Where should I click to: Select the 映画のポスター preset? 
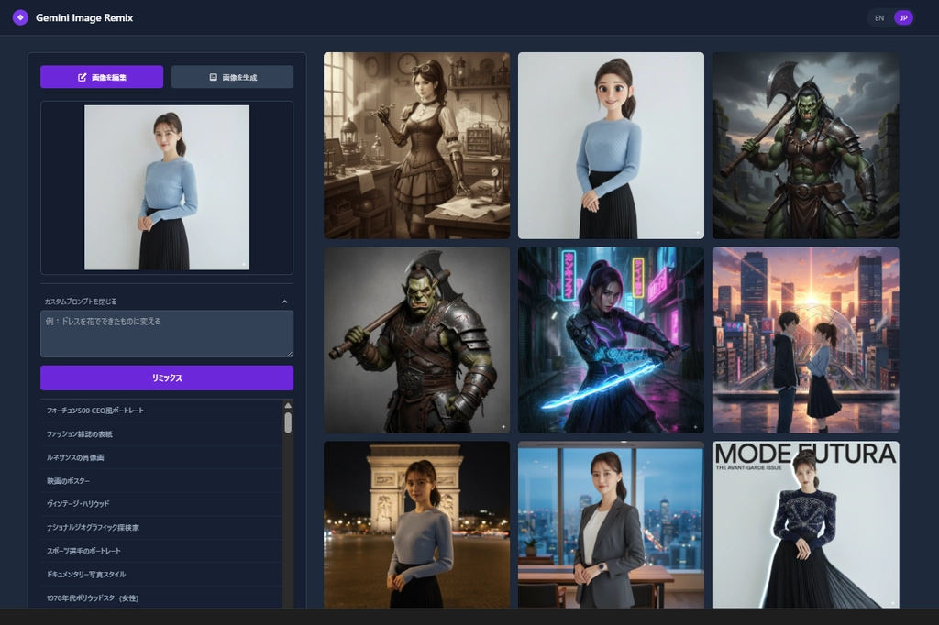click(69, 481)
